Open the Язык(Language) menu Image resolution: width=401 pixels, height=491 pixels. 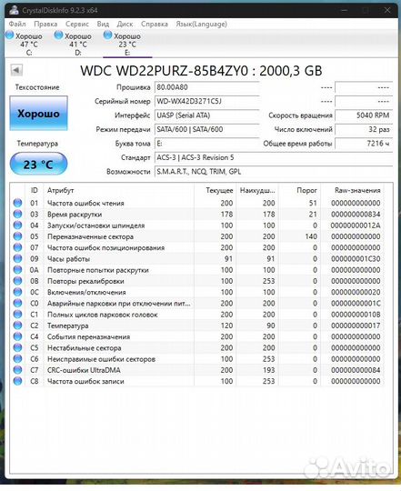(x=201, y=24)
